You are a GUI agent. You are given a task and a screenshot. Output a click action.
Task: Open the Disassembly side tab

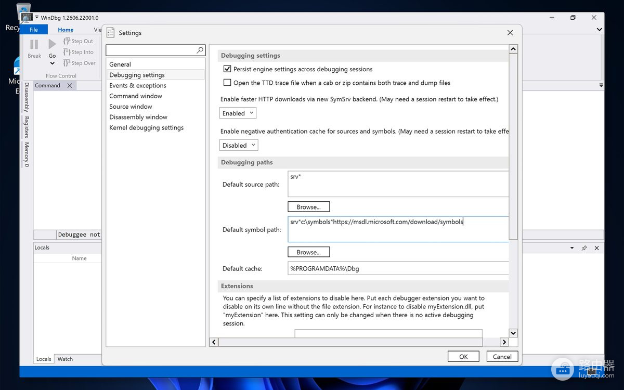point(26,97)
